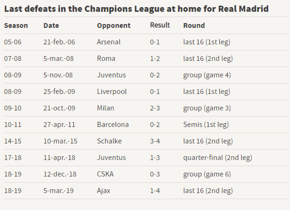
Task: Click the 3-4 result cell
Action: (x=155, y=141)
